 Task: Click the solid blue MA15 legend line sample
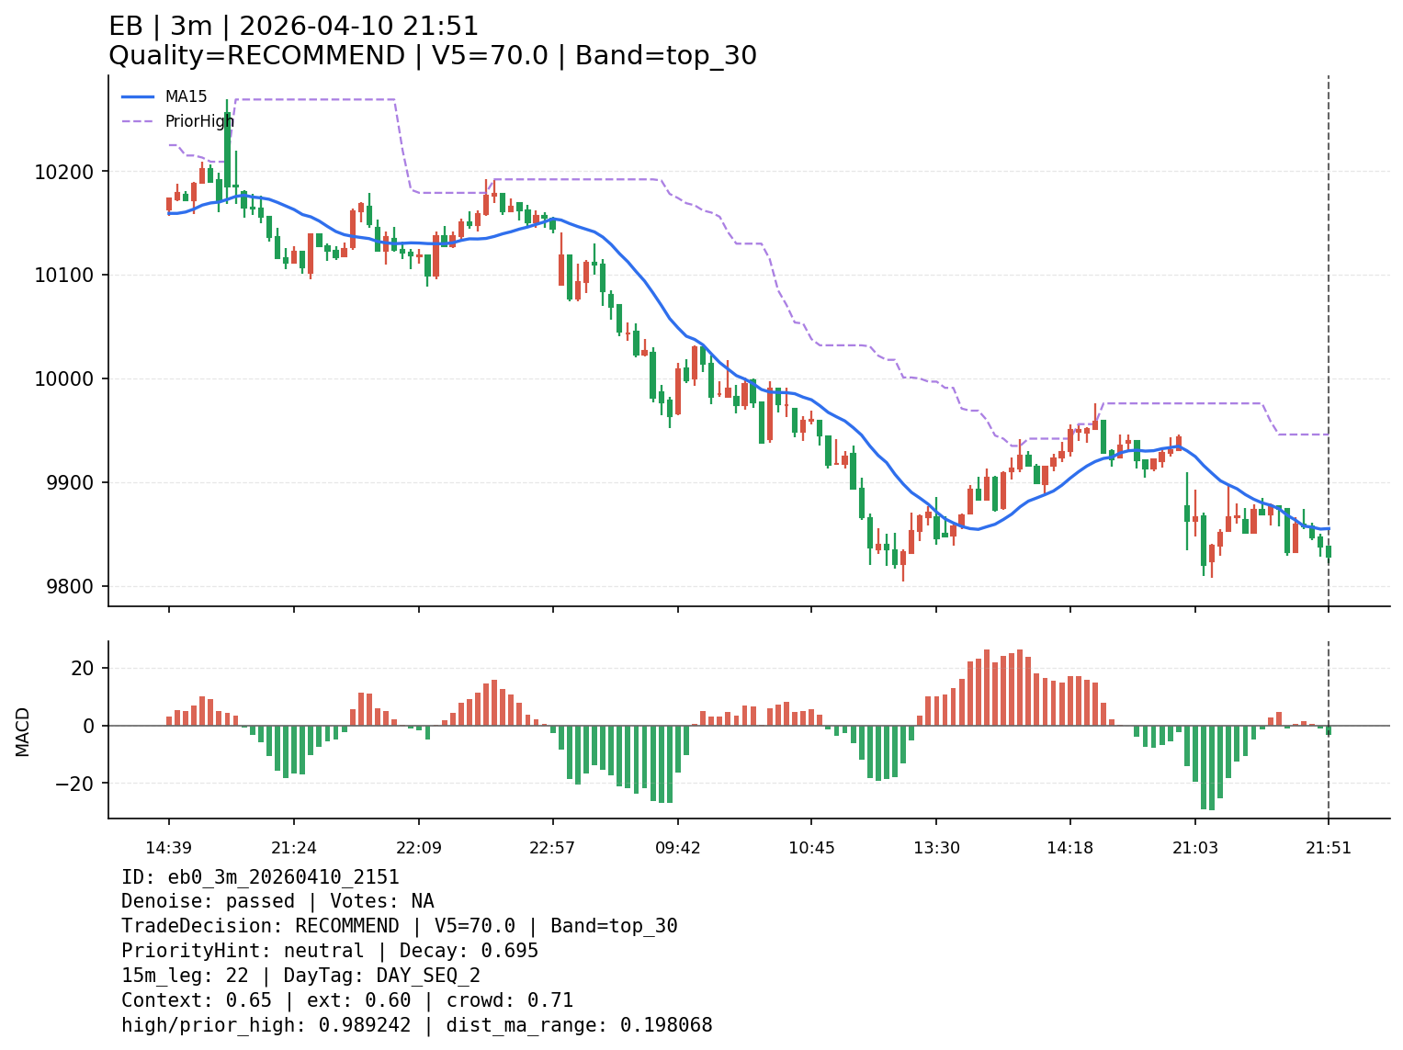click(138, 96)
